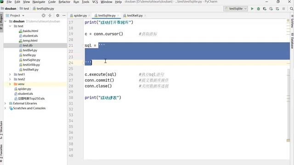
Task: Open the Favorites side tool window
Action: coord(1,154)
